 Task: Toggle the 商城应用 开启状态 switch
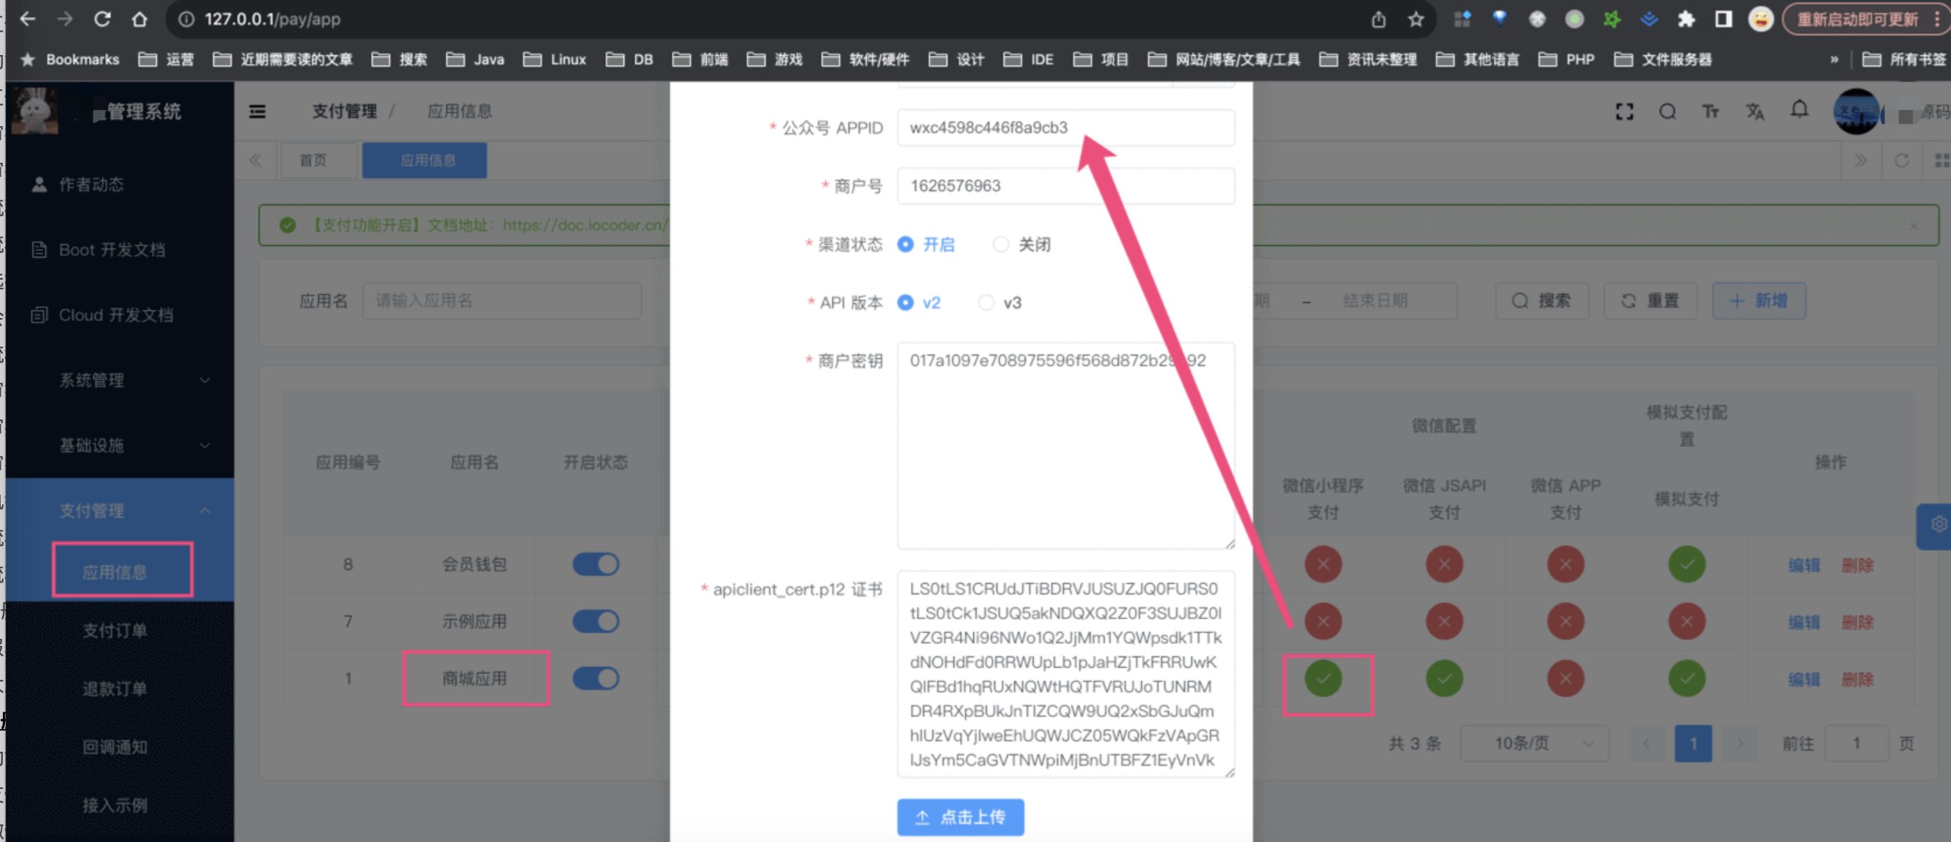(595, 678)
